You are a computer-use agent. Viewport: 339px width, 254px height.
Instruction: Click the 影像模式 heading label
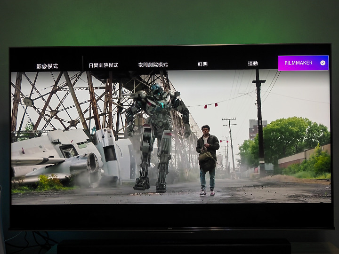(47, 66)
